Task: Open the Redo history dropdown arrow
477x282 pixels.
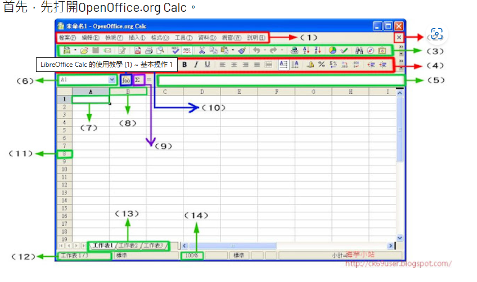Action: pos(282,50)
